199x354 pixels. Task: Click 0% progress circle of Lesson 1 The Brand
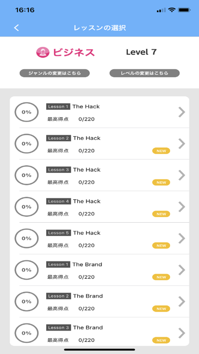pyautogui.click(x=26, y=270)
